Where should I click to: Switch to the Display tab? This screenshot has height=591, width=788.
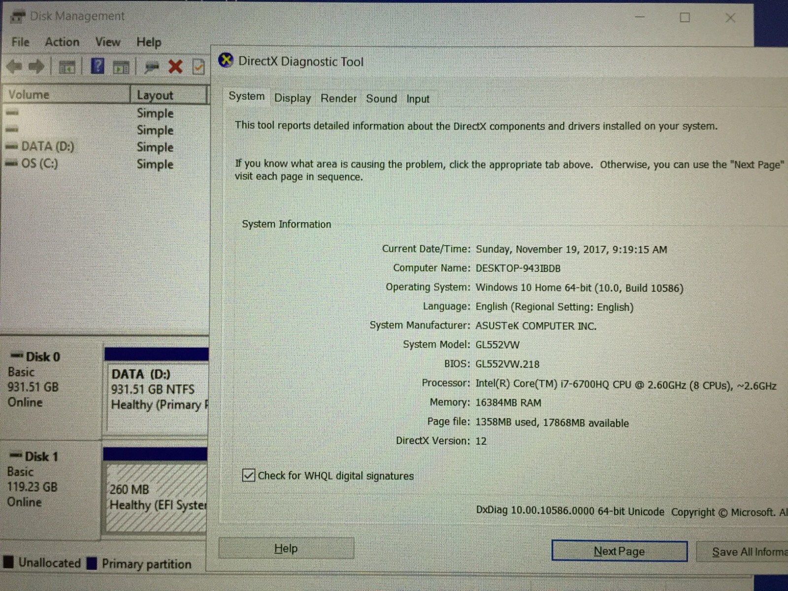[x=293, y=98]
